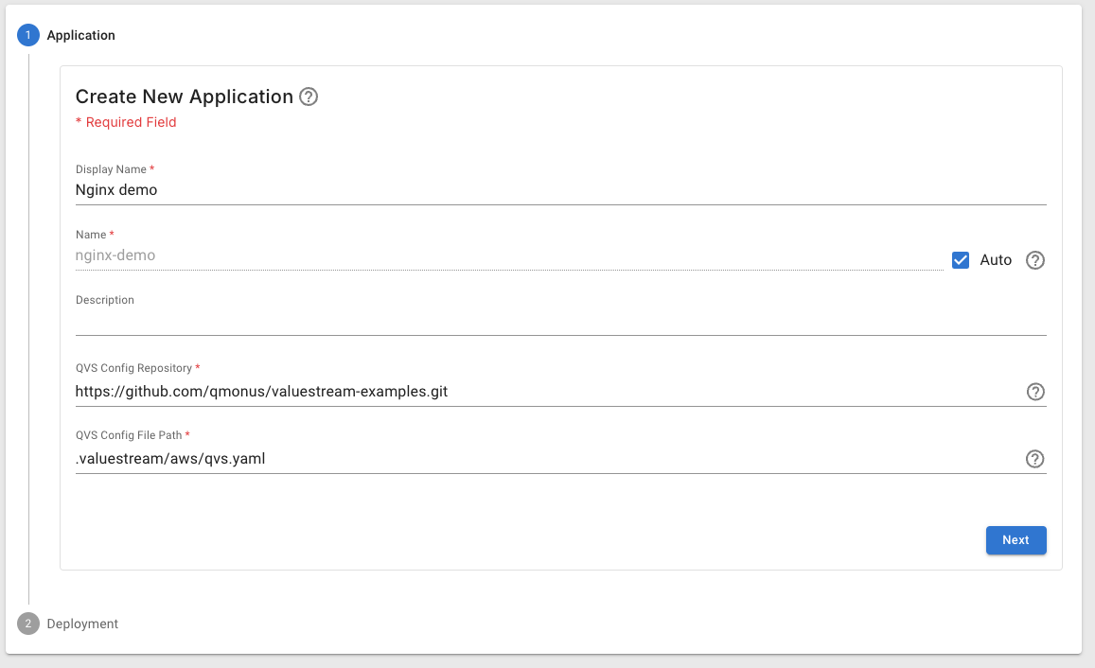Focus the Display Name field containing 'Nginx demo'
1095x668 pixels.
tap(558, 189)
